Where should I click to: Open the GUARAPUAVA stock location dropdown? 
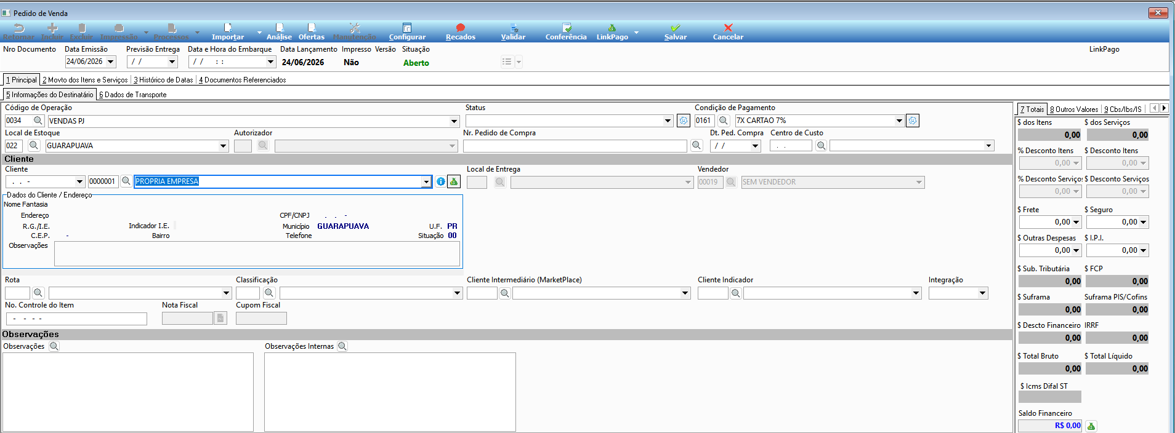pos(224,146)
